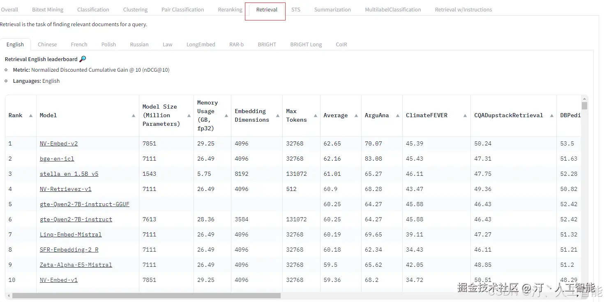
Task: Open the Linq-Embed-Mistral model link
Action: (x=71, y=235)
